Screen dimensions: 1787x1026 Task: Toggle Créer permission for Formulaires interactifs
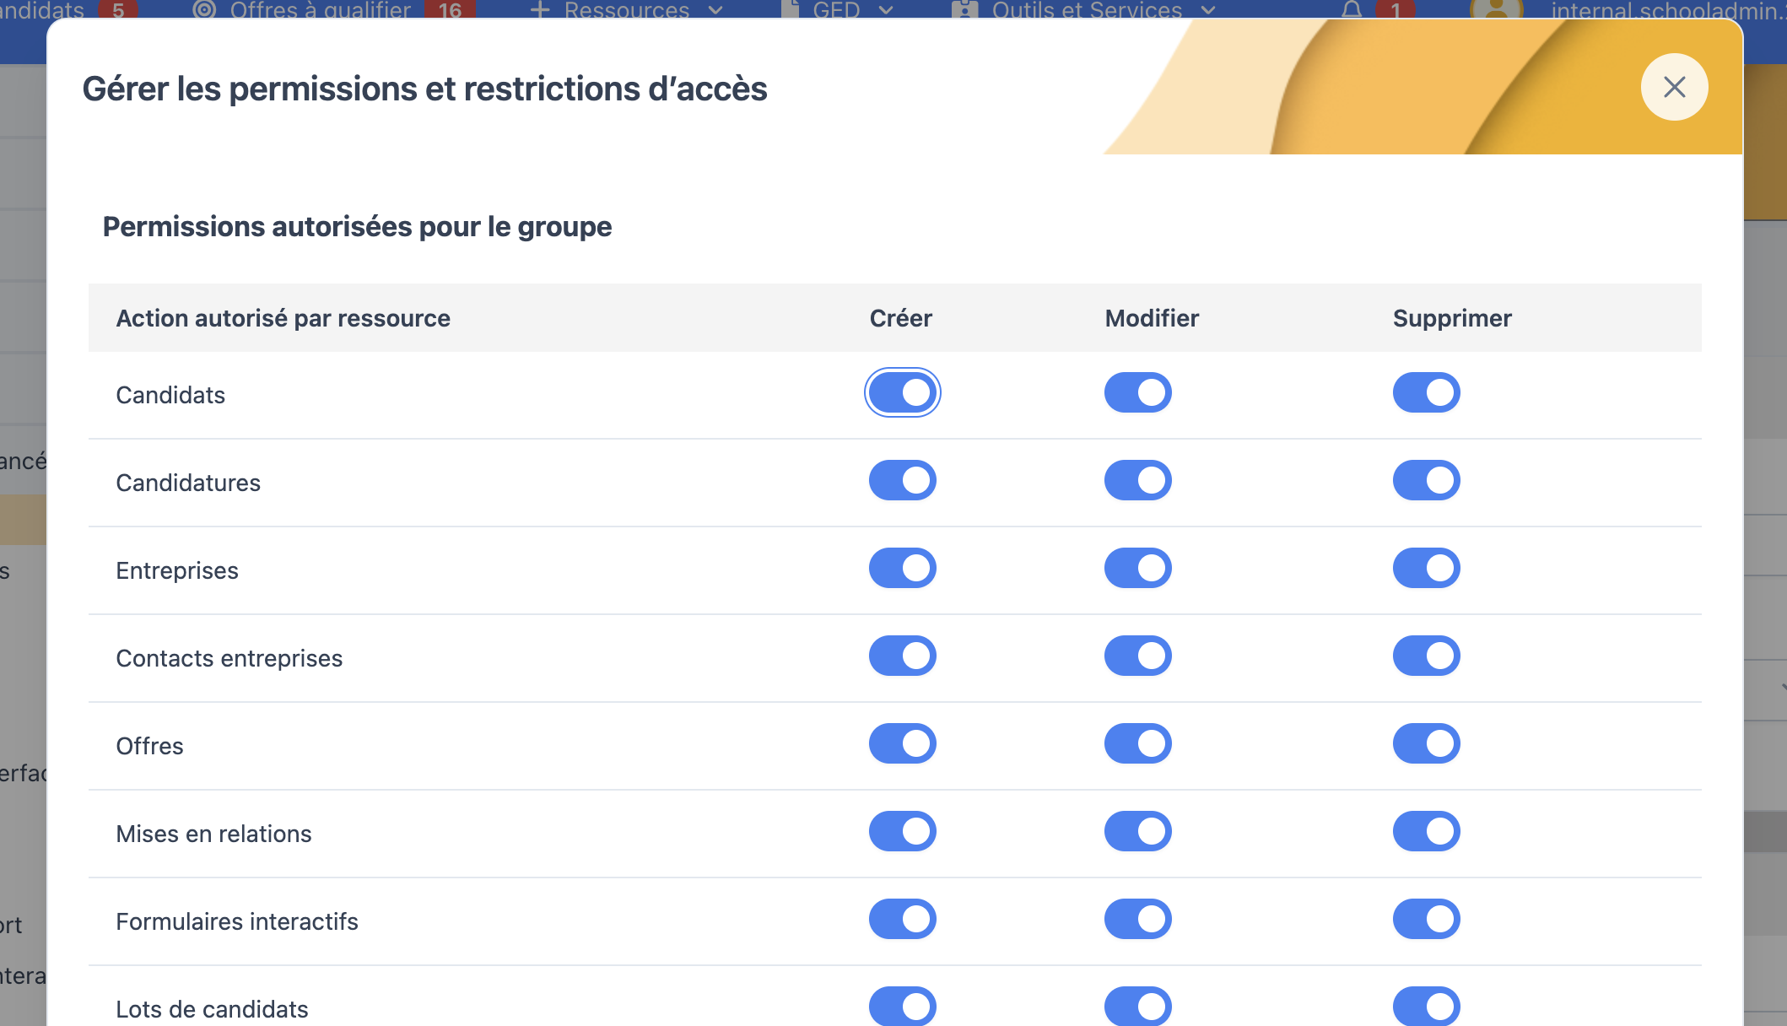coord(903,919)
